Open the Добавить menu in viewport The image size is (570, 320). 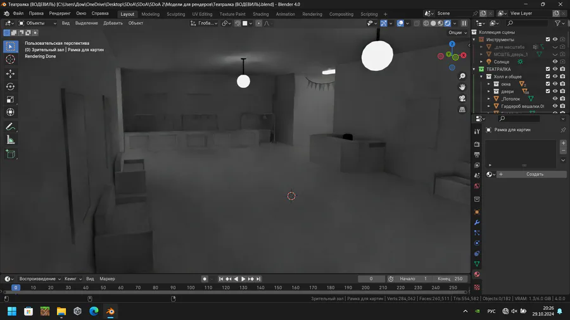tap(113, 23)
